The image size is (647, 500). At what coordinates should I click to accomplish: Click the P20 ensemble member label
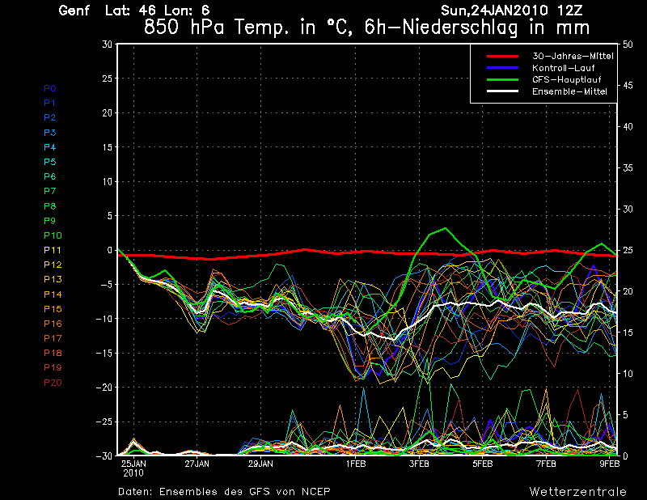tap(53, 383)
